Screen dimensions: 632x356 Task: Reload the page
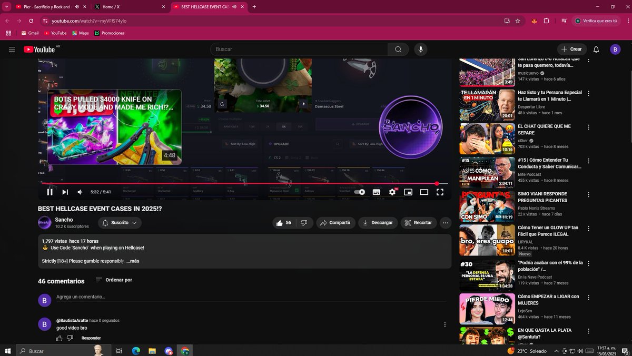coord(31,21)
